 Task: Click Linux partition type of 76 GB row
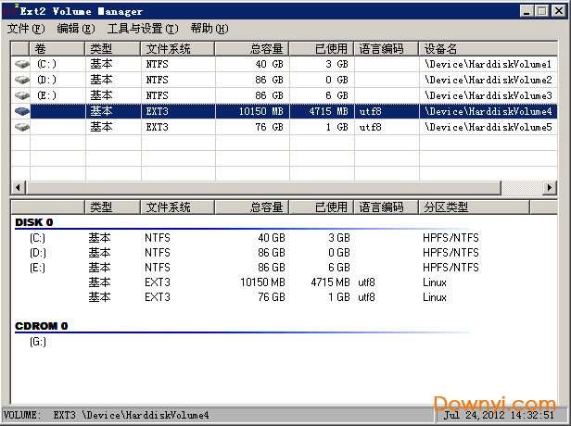click(x=435, y=297)
